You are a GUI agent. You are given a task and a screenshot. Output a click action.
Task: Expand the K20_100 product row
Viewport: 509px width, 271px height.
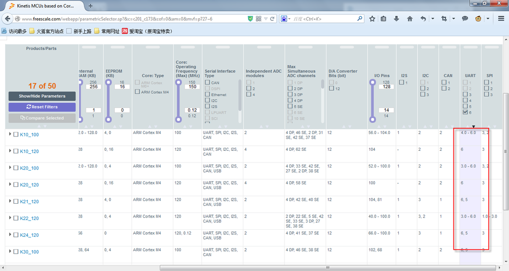pos(10,168)
